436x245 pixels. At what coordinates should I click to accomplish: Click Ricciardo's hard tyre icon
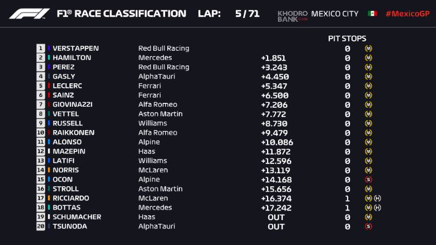coord(377,198)
